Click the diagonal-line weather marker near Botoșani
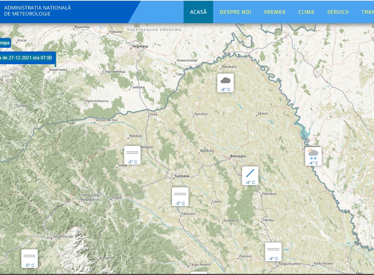Viewport: 374px width, 275px height. [x=250, y=175]
